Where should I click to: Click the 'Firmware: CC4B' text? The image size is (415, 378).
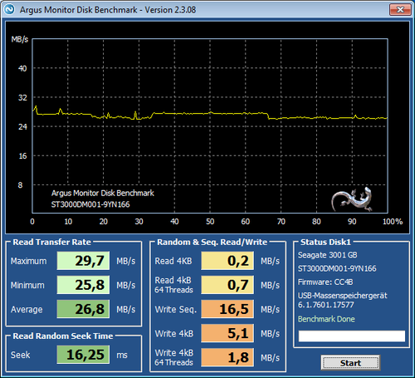325,282
